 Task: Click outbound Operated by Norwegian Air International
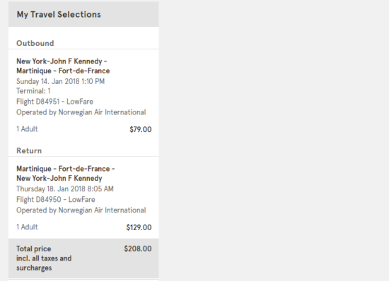pos(81,112)
